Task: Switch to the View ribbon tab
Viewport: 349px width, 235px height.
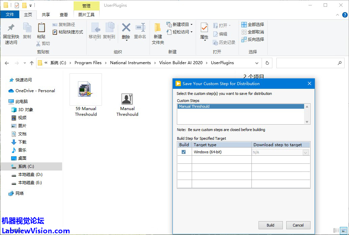Action: click(64, 15)
